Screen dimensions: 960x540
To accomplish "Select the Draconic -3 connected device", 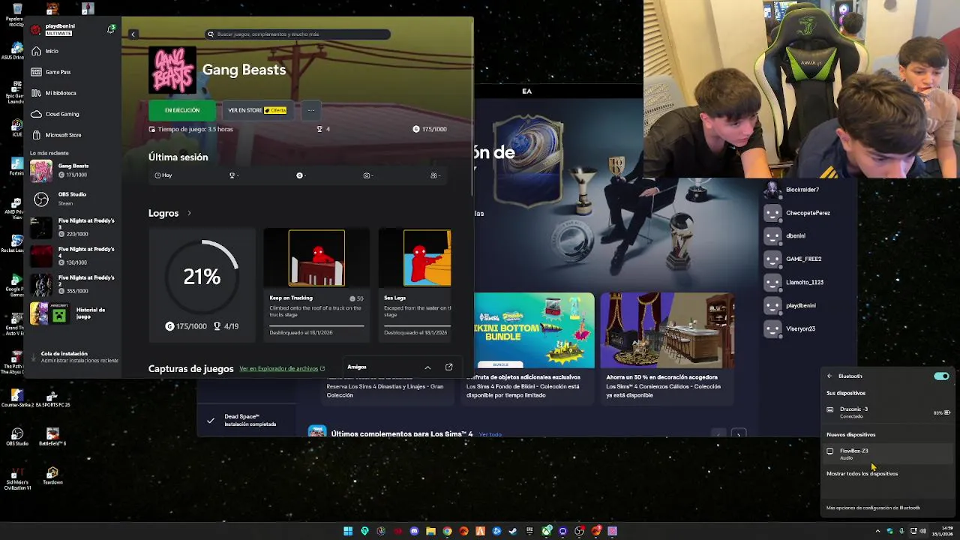I will (x=889, y=412).
